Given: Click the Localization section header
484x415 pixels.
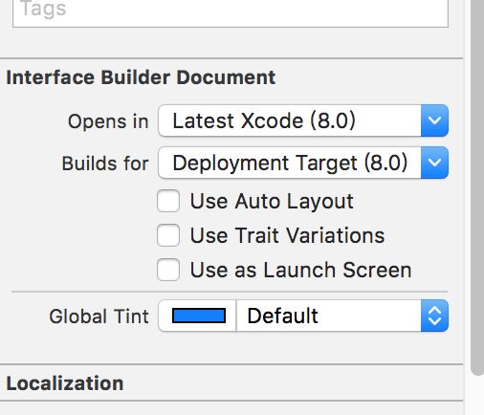Looking at the screenshot, I should (x=65, y=383).
